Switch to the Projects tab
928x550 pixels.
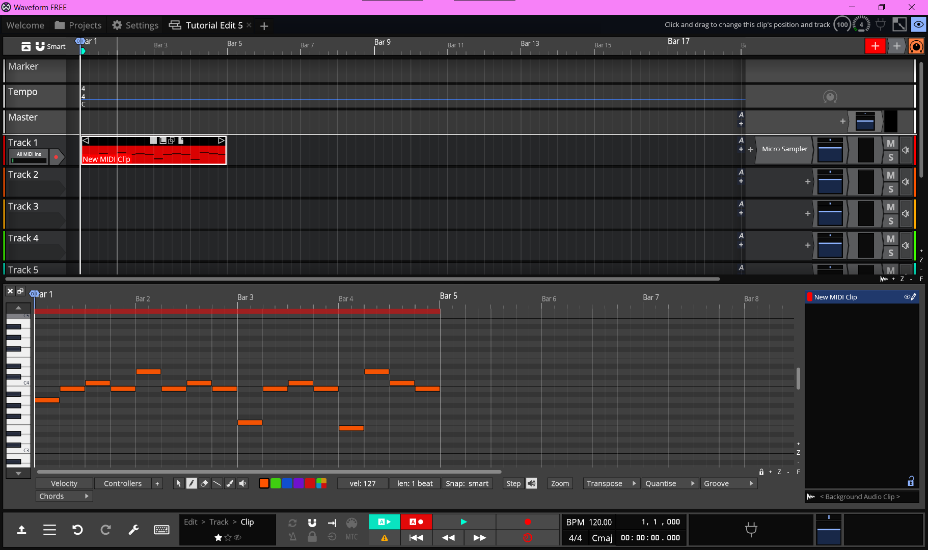[x=78, y=25]
